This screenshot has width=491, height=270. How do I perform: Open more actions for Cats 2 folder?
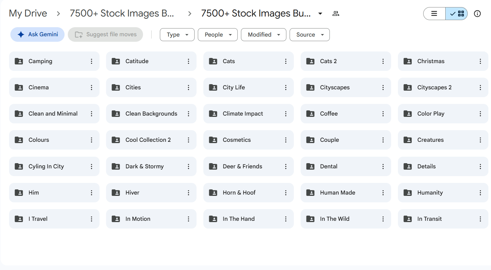[x=383, y=61]
